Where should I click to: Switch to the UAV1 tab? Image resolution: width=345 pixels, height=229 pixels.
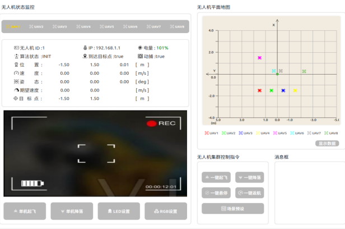[x=13, y=27]
